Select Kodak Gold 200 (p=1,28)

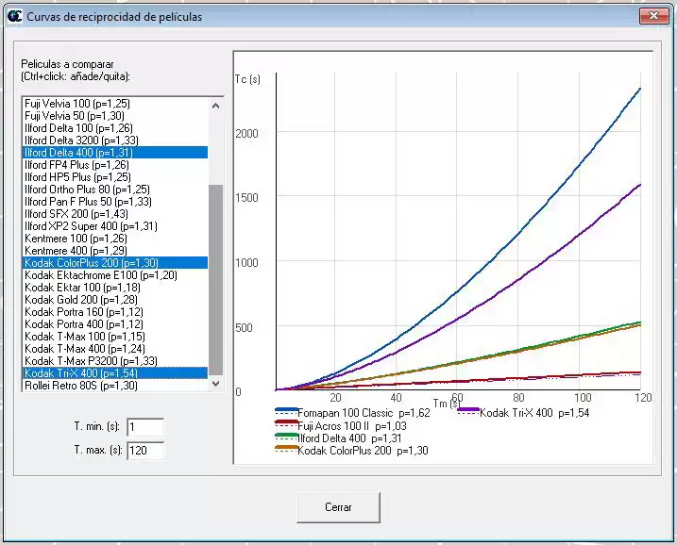pyautogui.click(x=115, y=300)
